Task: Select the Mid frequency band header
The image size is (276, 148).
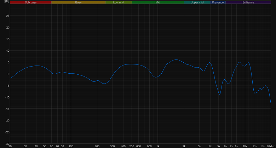Action: (158, 2)
